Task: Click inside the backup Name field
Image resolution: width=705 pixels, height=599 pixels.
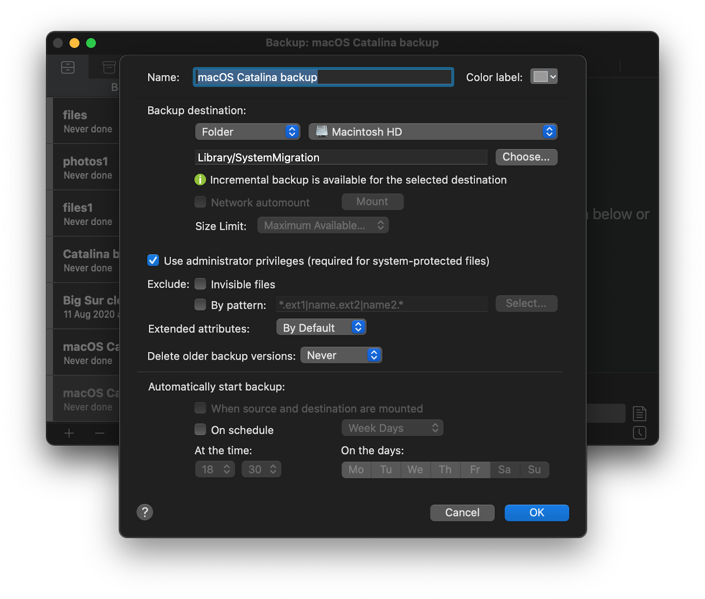Action: 323,77
